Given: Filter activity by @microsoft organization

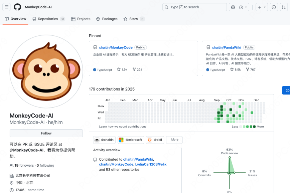Looking at the screenshot, I should [x=131, y=140].
